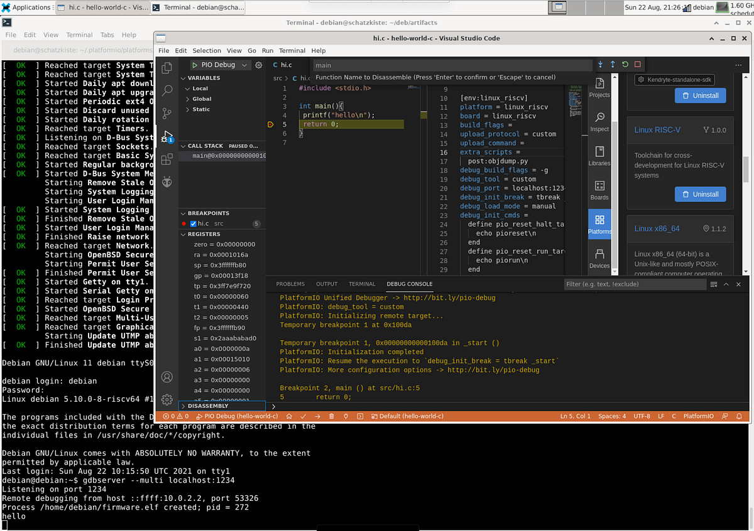Viewport: 754px width, 531px height.
Task: Select the Extensions activity bar icon
Action: pos(167,159)
